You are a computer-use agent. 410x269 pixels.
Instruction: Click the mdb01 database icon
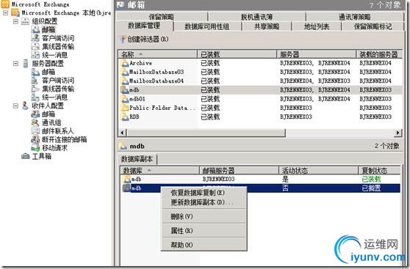click(x=125, y=99)
